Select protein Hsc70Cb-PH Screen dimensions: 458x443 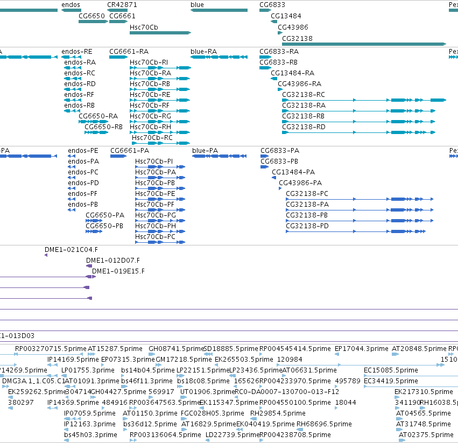click(x=156, y=226)
